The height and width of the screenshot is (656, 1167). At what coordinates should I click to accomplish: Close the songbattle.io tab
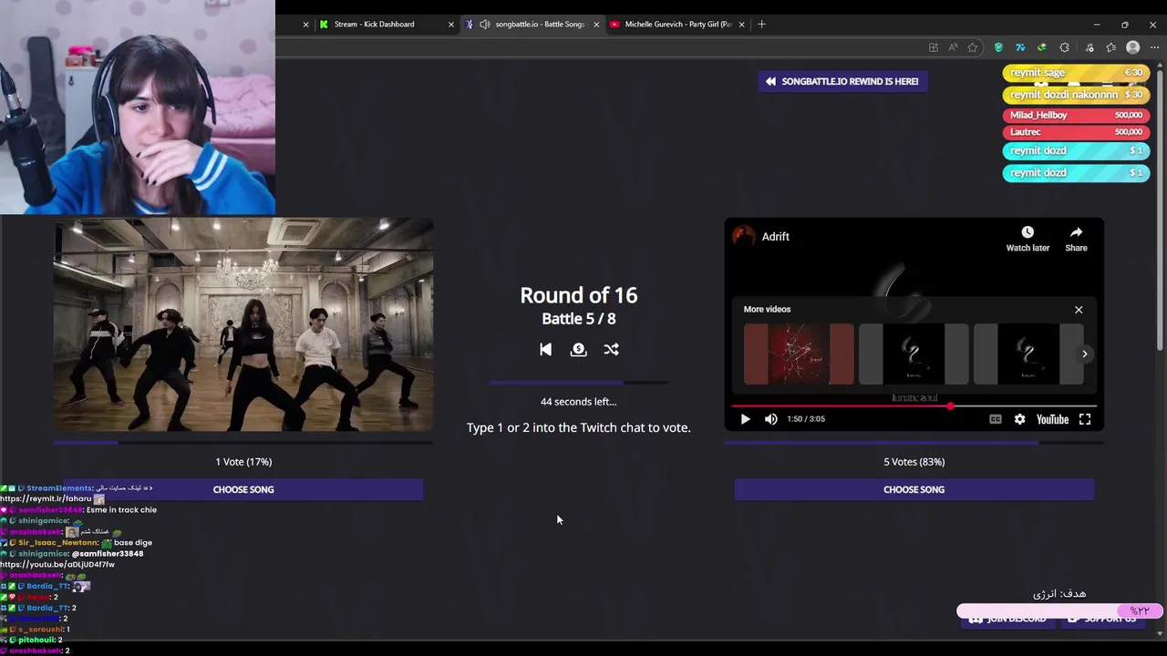596,25
